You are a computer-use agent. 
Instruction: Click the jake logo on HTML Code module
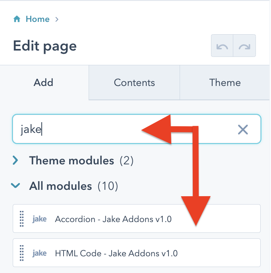[x=39, y=253]
